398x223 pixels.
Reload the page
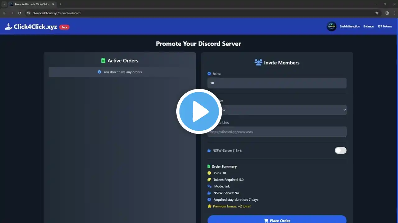(x=20, y=13)
